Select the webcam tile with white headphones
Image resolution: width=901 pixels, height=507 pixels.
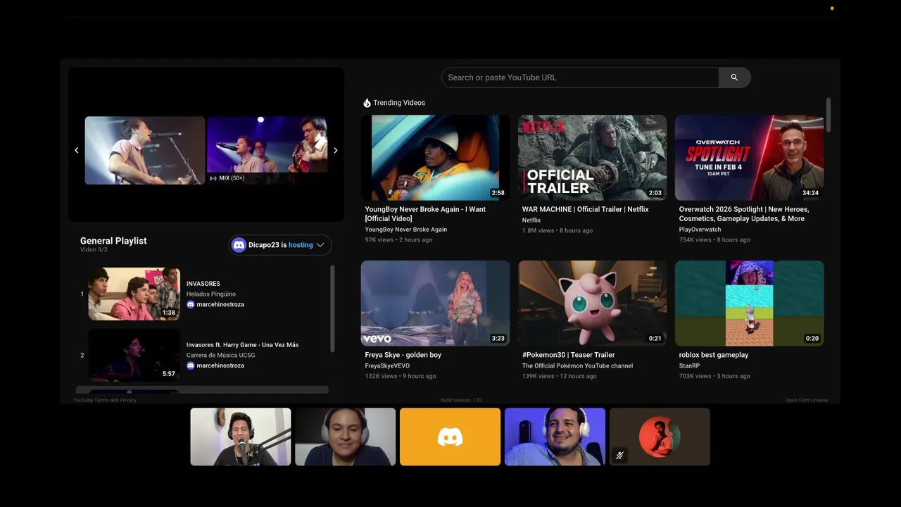[345, 437]
